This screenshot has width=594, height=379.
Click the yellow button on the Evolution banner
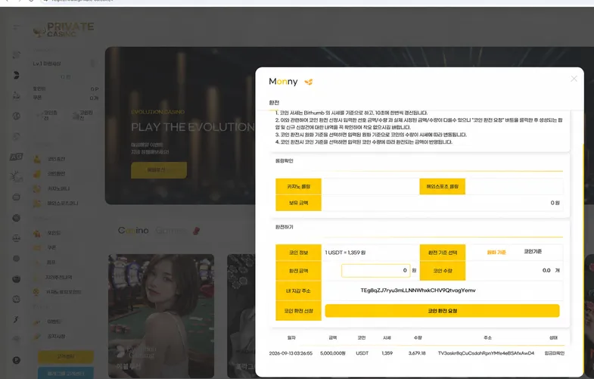(159, 170)
